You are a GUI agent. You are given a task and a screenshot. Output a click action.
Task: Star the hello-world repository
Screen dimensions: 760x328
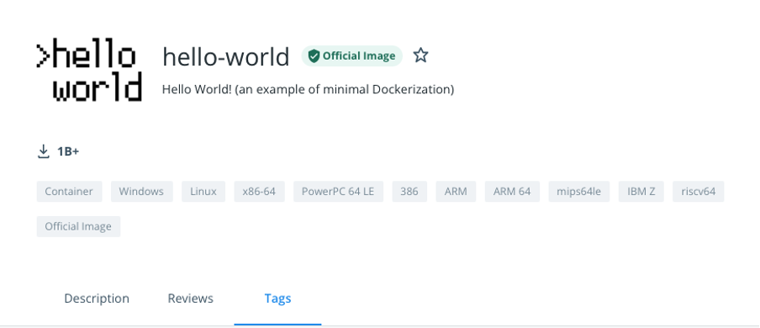[x=420, y=56]
